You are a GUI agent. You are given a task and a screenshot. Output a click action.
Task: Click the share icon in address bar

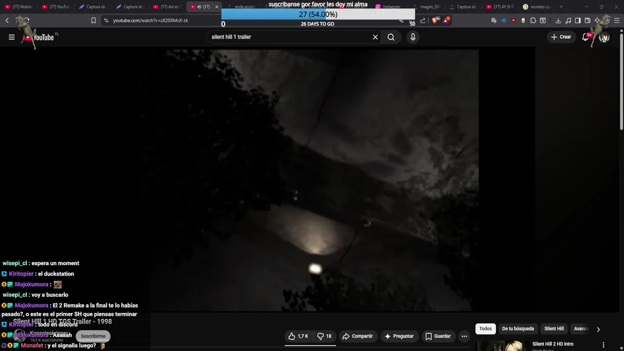point(423,20)
